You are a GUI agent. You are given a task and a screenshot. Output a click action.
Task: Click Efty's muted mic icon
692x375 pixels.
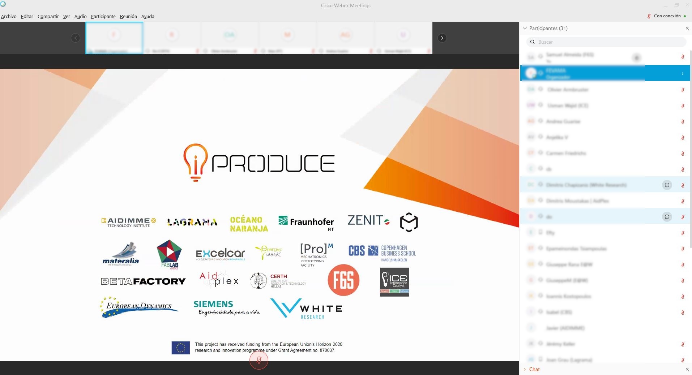[683, 233]
